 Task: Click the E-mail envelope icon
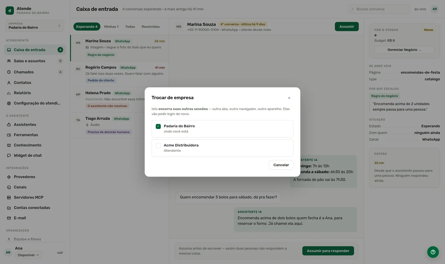(x=9, y=218)
